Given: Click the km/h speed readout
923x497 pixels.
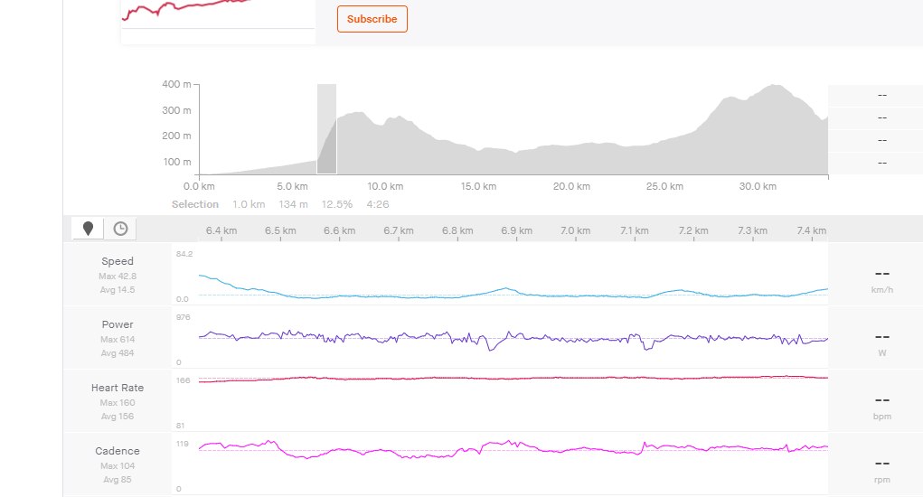Looking at the screenshot, I should (881, 280).
